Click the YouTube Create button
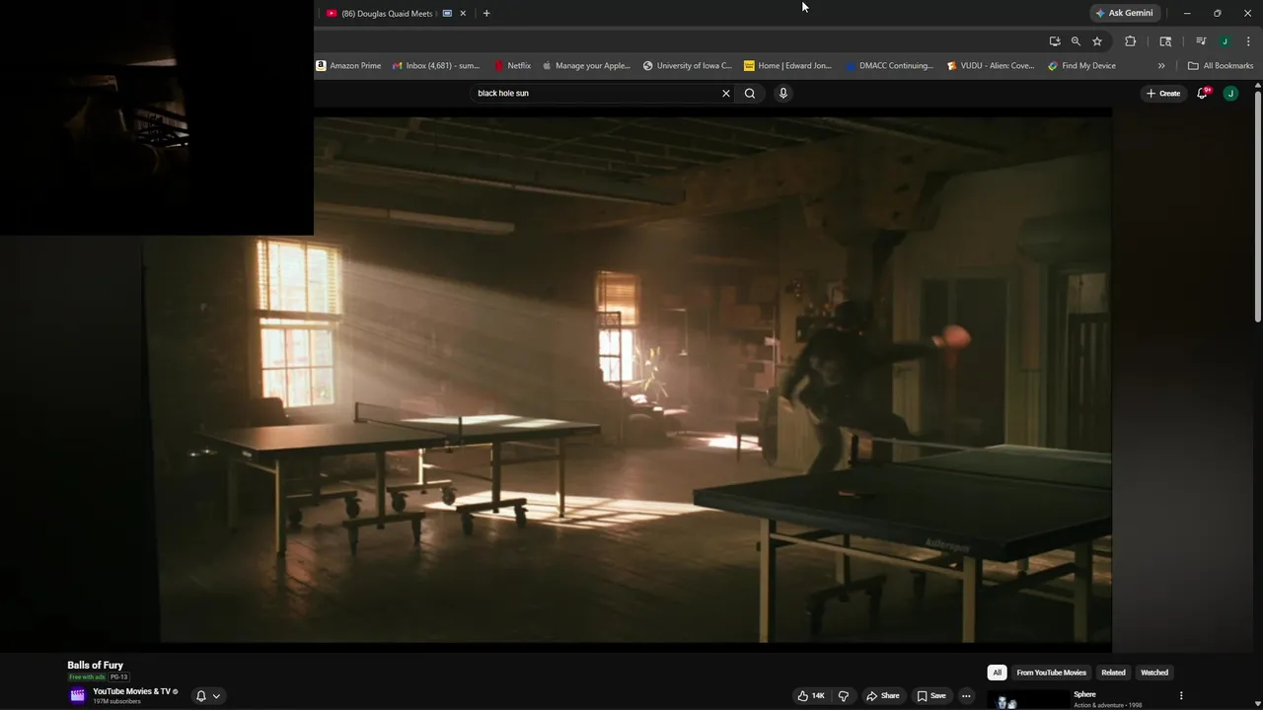Screen dimensions: 1263x710 [1163, 94]
